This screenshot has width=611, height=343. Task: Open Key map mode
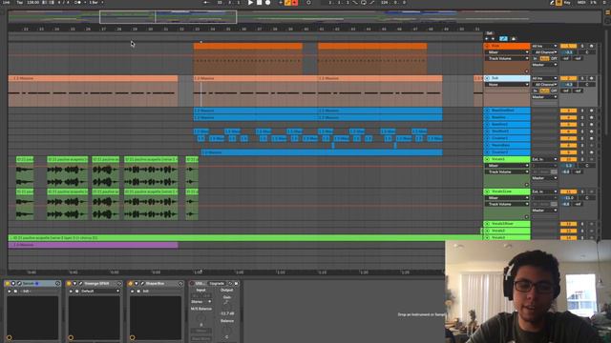point(567,2)
